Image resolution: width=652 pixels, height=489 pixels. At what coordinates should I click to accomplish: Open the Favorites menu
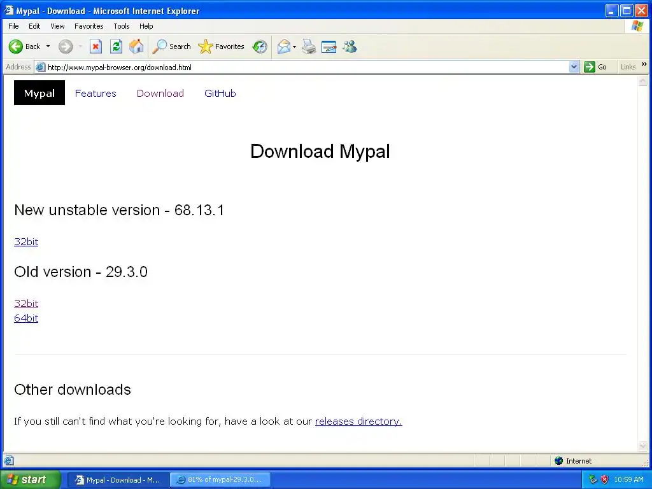click(89, 26)
